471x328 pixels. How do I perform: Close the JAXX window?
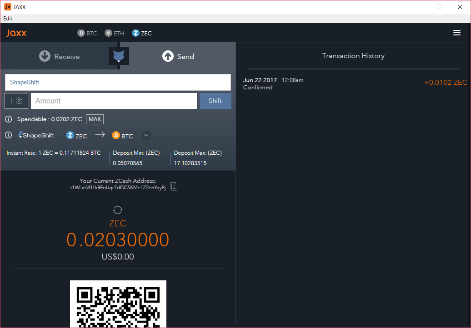(460, 7)
